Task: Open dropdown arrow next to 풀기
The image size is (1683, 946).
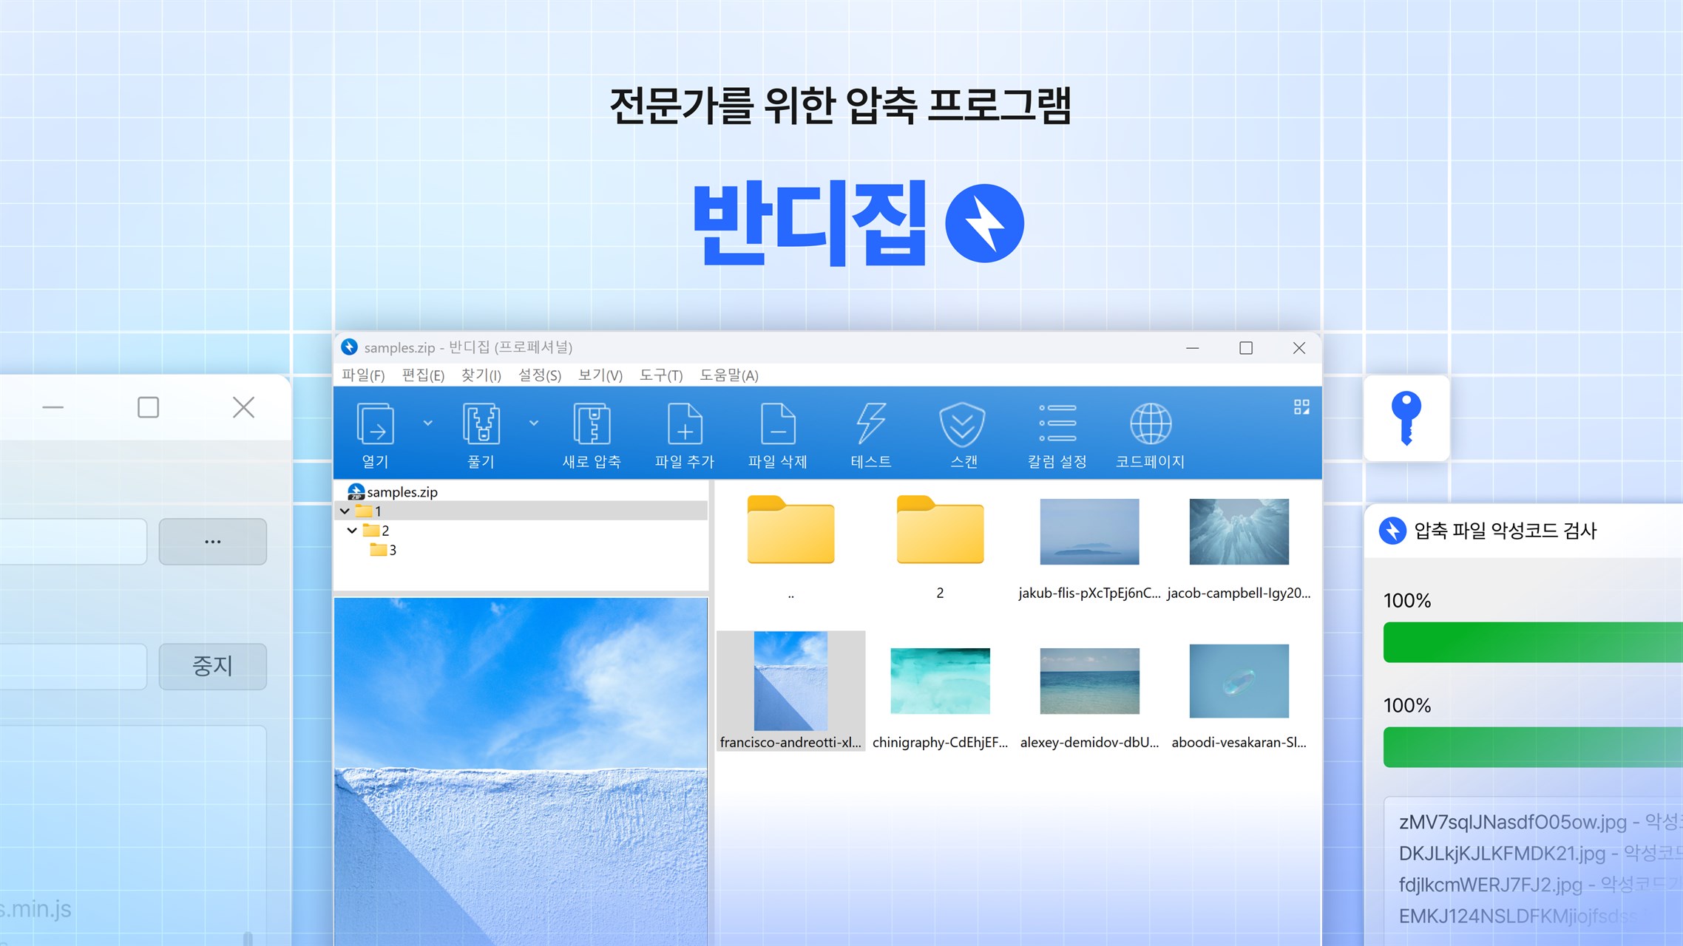Action: coord(534,423)
